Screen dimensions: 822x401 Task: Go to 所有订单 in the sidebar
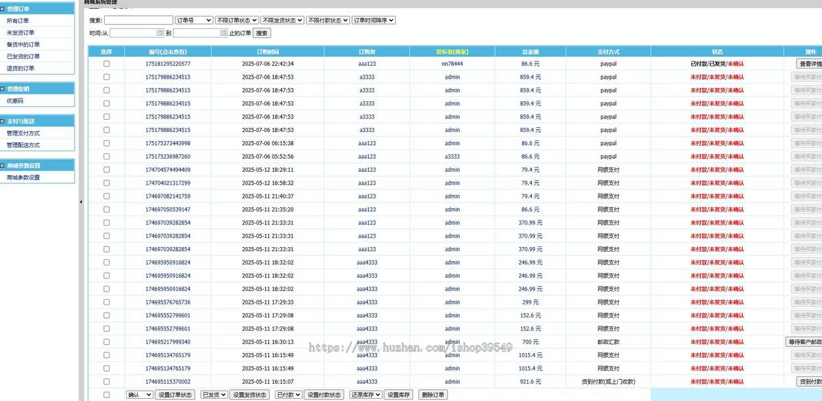coord(18,21)
